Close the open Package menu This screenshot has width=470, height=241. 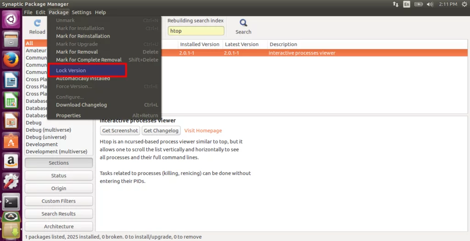tap(58, 12)
